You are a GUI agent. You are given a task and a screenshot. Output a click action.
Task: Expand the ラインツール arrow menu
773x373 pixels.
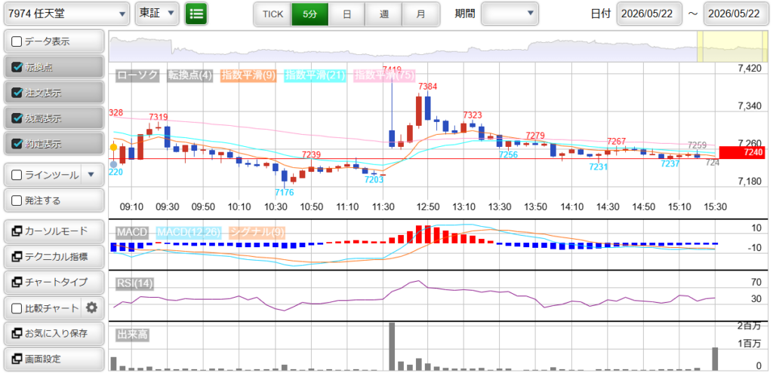click(90, 175)
